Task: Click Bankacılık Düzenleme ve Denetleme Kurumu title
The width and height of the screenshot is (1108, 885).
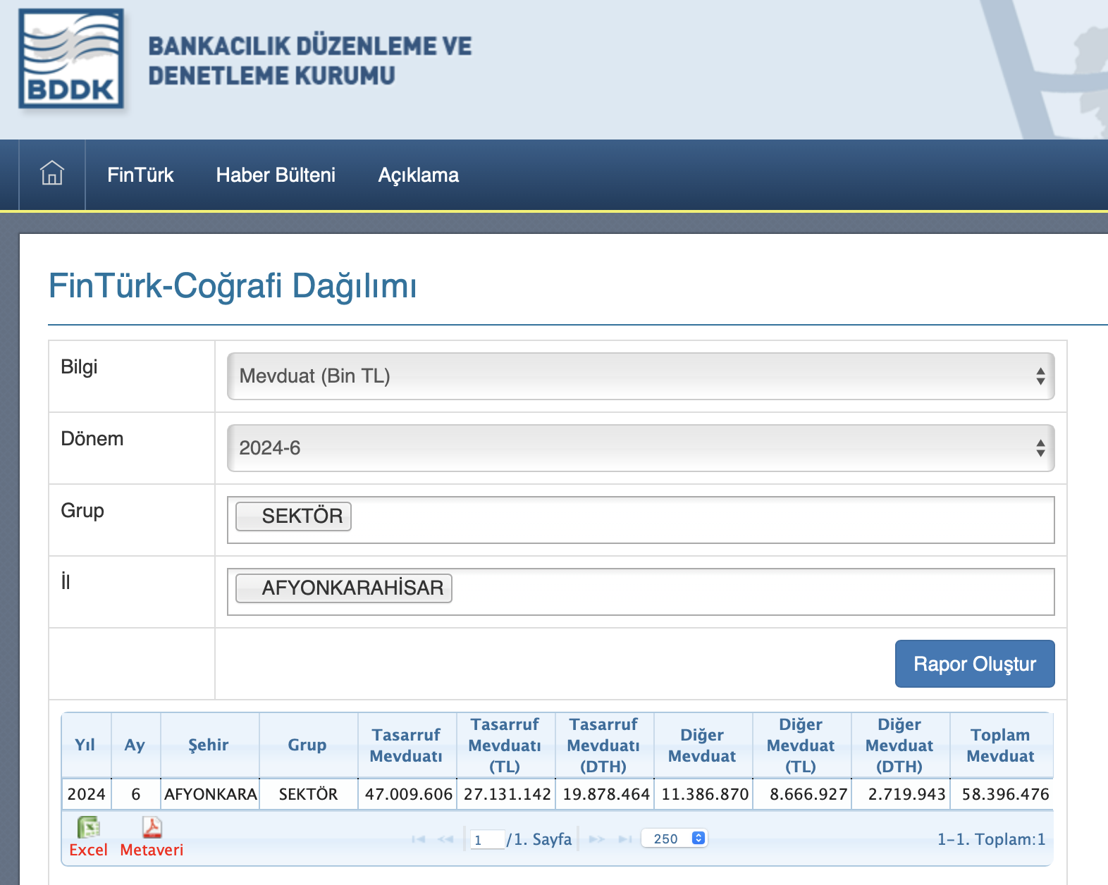Action: pyautogui.click(x=309, y=61)
